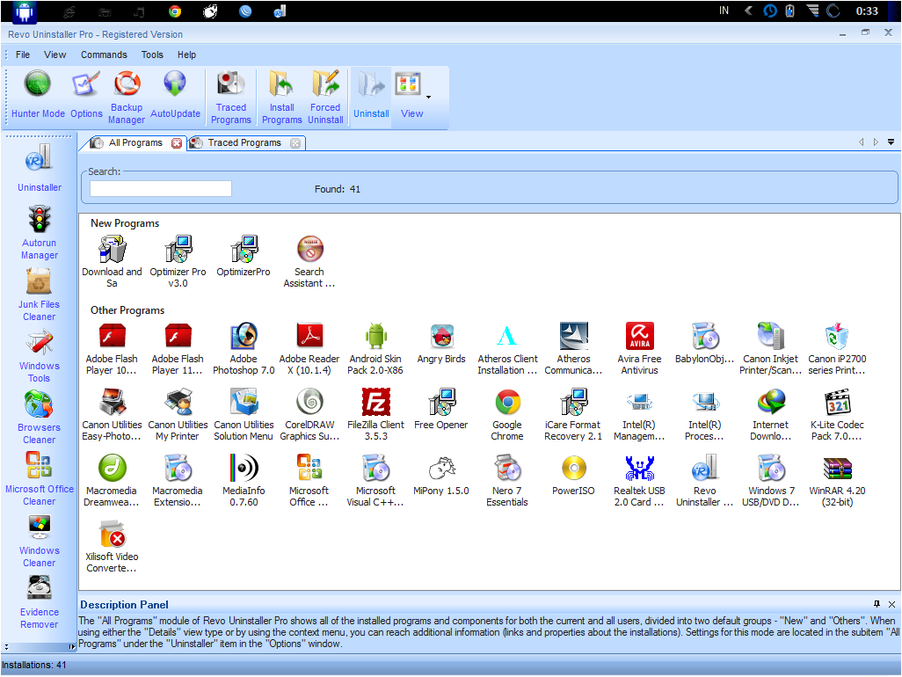Click Install Programs in the toolbar
Image resolution: width=902 pixels, height=677 pixels.
coord(282,97)
